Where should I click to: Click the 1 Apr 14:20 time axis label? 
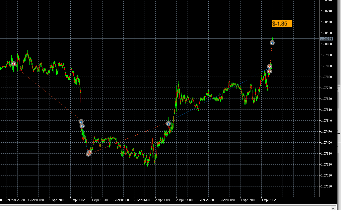coord(79,200)
